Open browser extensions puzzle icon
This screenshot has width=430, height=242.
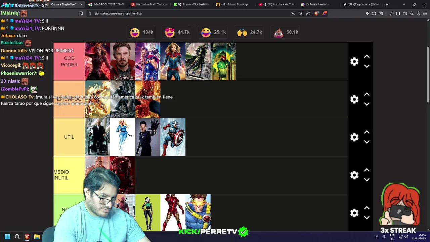point(374,13)
